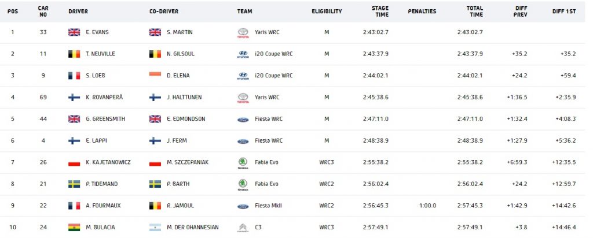
Task: Click the ELIGIBILITY column header
Action: 327,12
